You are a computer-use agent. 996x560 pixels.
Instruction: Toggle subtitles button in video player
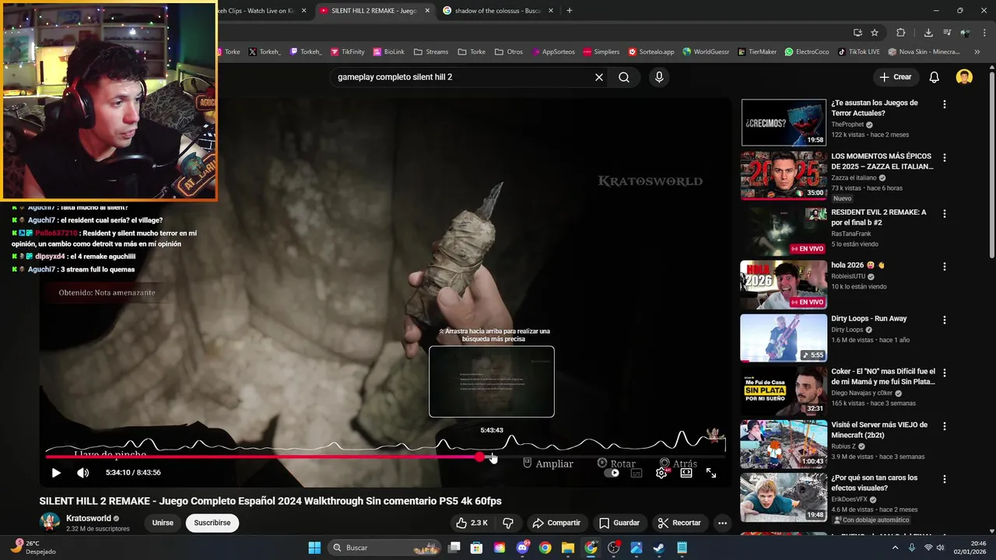click(637, 473)
